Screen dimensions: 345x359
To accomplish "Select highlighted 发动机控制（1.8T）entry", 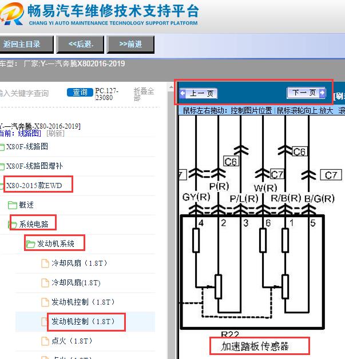I will click(83, 321).
